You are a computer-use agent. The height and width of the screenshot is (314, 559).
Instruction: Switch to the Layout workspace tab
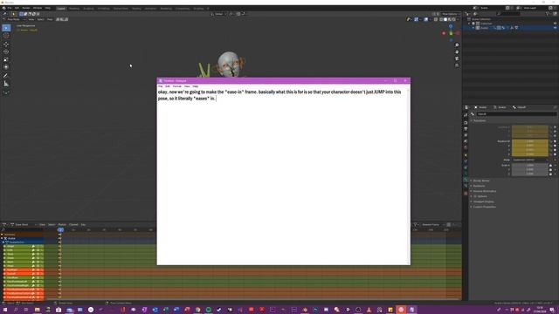click(61, 8)
